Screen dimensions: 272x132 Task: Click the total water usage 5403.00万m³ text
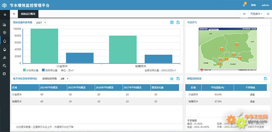click(160, 70)
